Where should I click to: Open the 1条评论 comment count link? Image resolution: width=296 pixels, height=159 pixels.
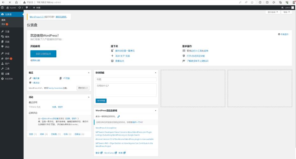[36, 83]
